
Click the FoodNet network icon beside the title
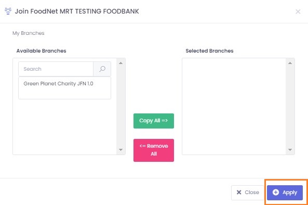pos(8,11)
